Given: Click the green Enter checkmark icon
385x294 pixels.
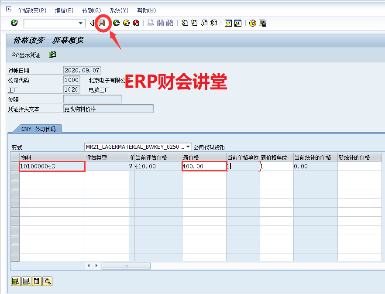Looking at the screenshot, I should click(x=14, y=23).
